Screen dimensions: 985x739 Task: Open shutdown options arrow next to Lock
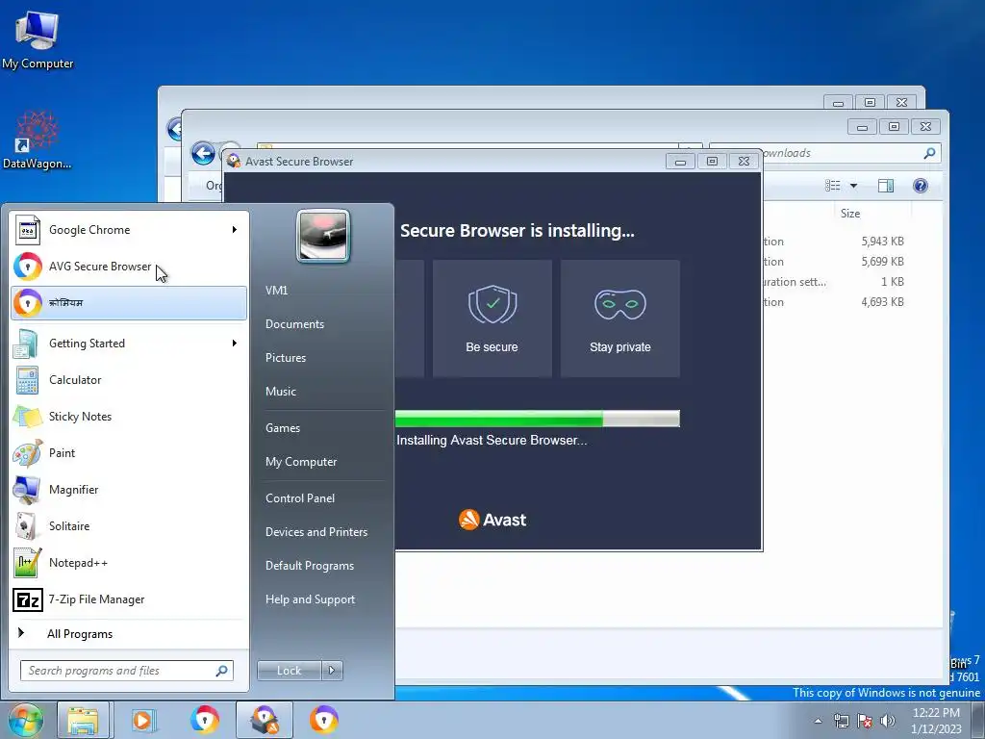(332, 671)
